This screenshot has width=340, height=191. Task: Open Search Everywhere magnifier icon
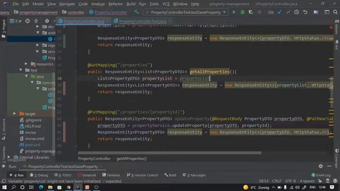[x=335, y=12]
